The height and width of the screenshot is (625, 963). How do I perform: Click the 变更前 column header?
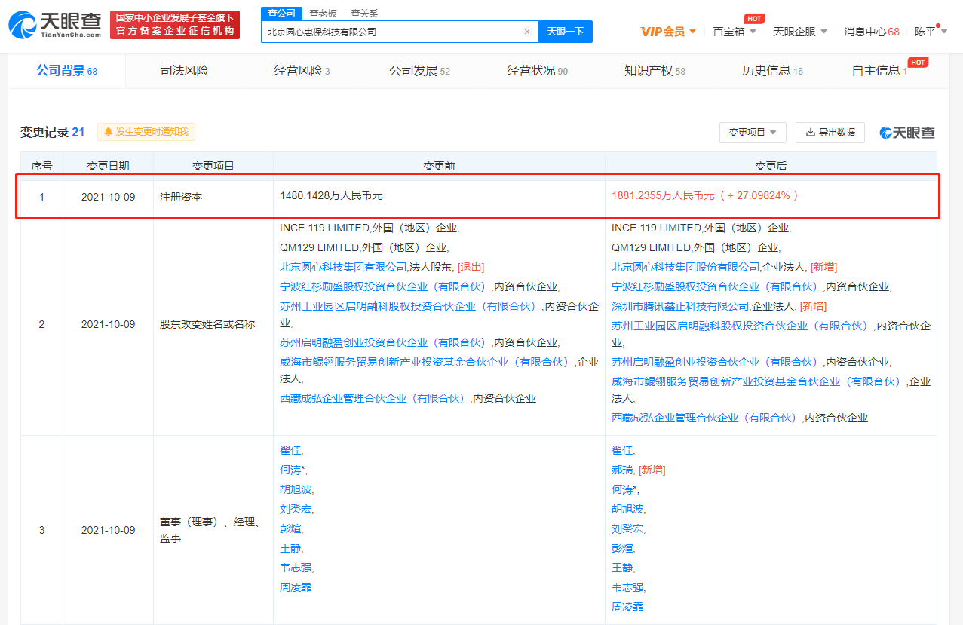(439, 166)
